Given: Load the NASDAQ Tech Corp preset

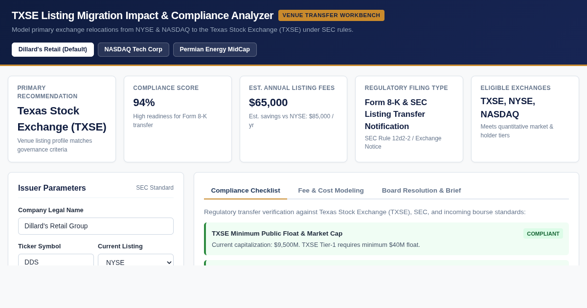Looking at the screenshot, I should 134,49.
